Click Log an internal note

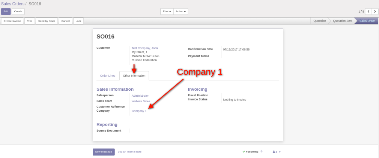tap(130, 152)
